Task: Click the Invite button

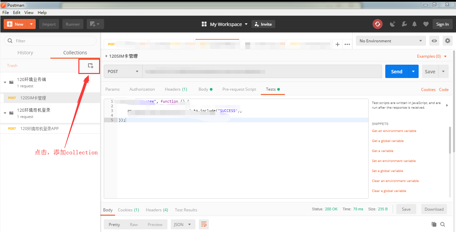Action: (263, 24)
